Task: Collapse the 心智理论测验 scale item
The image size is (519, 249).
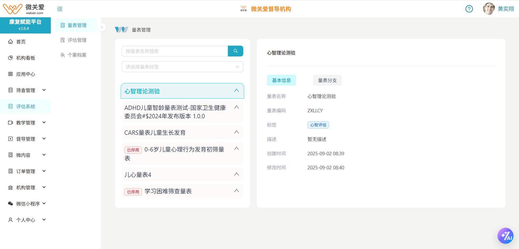Action: click(236, 91)
